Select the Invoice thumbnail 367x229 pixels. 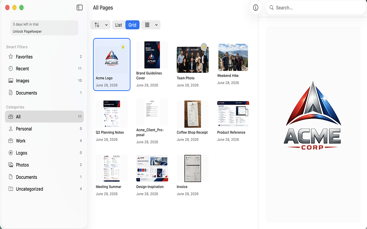[x=193, y=169]
